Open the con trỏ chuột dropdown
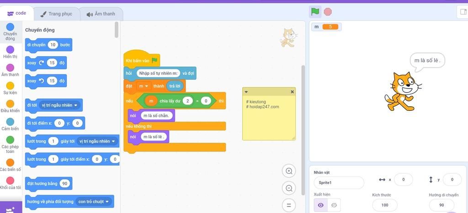Viewport: 468px width, 213px height. tap(93, 202)
